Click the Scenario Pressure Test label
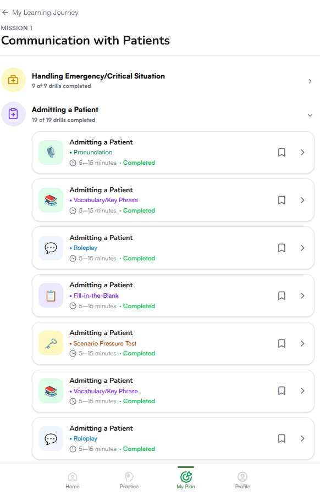Screen dimensions: 320x496 pyautogui.click(x=105, y=343)
